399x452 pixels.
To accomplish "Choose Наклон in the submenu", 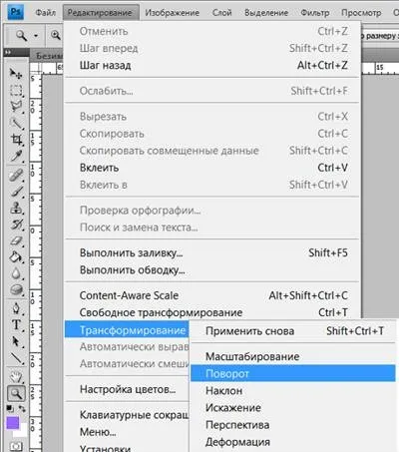I will (293, 390).
